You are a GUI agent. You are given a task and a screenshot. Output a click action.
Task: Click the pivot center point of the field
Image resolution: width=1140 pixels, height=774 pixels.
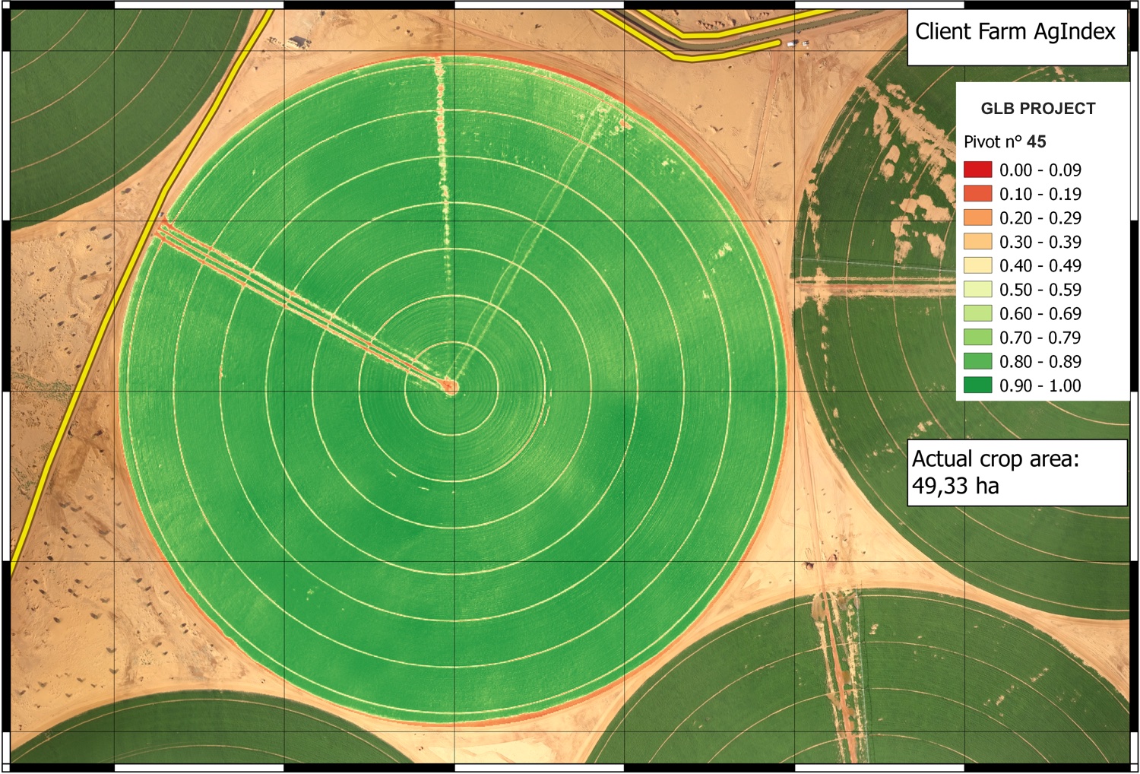(x=451, y=387)
